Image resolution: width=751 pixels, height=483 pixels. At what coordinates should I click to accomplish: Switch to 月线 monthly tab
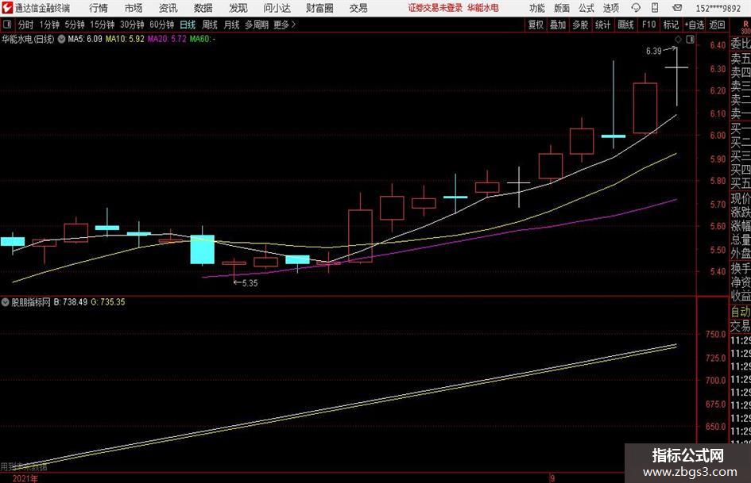tap(231, 25)
